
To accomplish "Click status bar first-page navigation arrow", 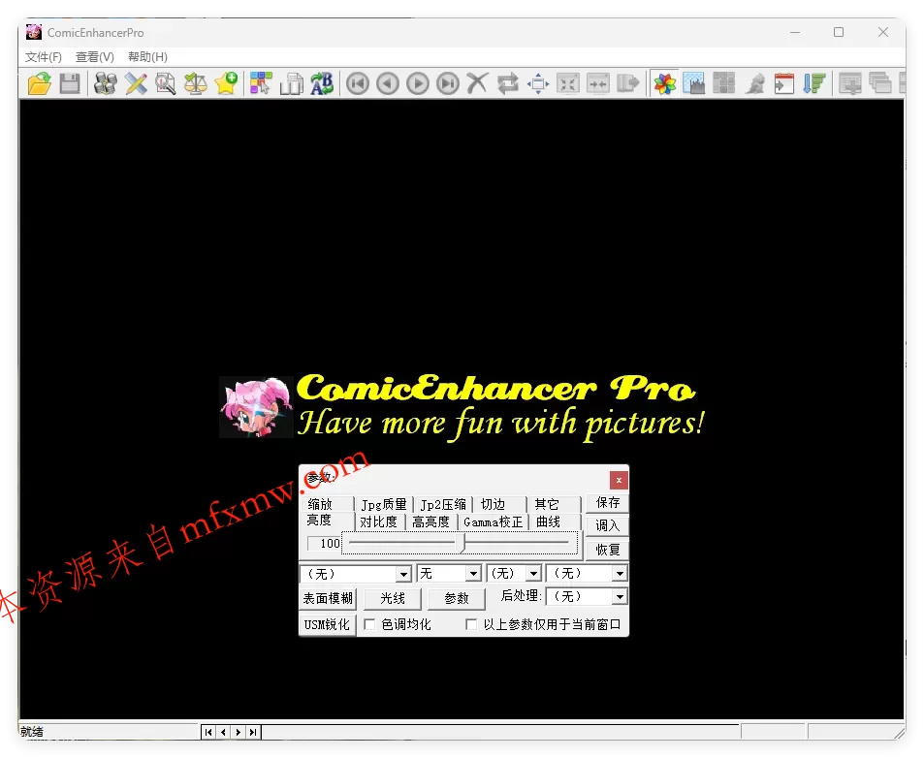I will 208,732.
